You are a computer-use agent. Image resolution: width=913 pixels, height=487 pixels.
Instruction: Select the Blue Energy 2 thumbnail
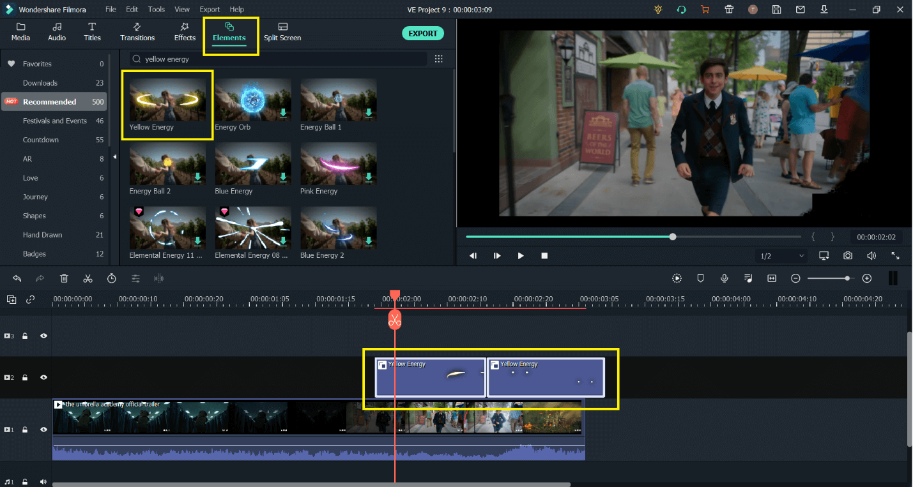pyautogui.click(x=339, y=227)
